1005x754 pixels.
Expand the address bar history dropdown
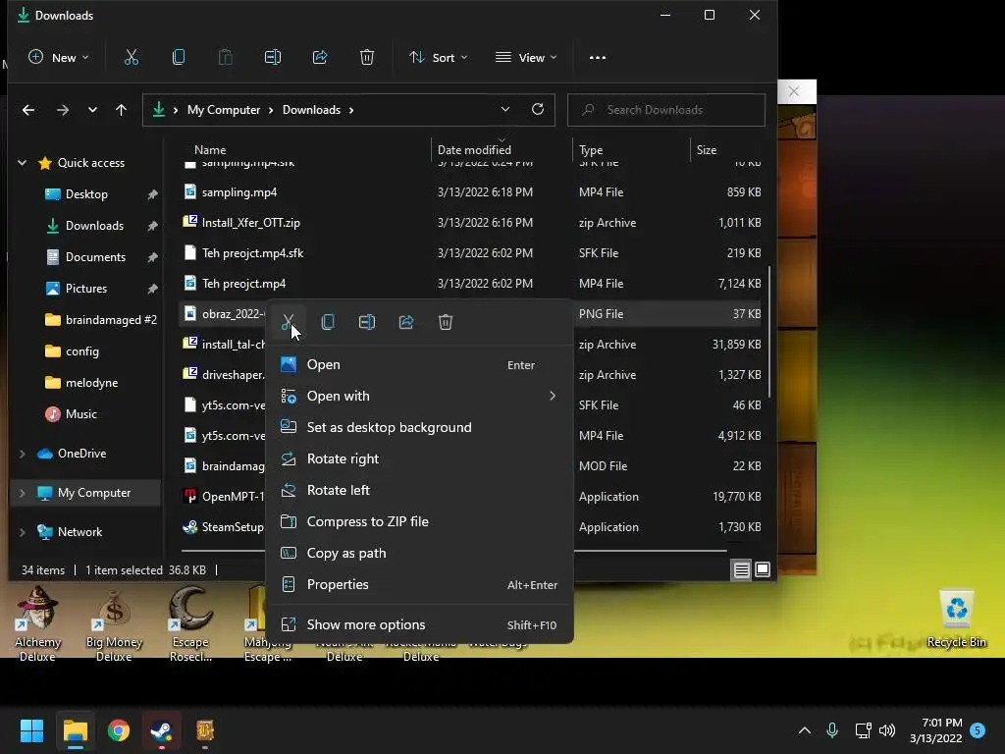[x=505, y=109]
